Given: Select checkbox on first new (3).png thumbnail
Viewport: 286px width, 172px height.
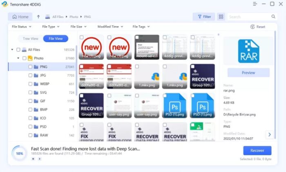Looking at the screenshot, I should coord(82,37).
